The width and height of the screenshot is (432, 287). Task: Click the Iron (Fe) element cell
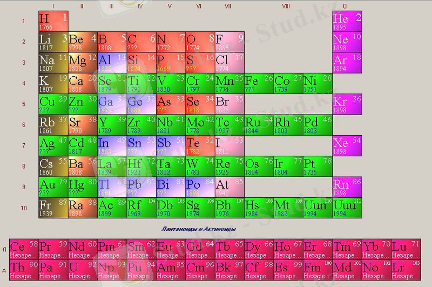[x=259, y=84]
